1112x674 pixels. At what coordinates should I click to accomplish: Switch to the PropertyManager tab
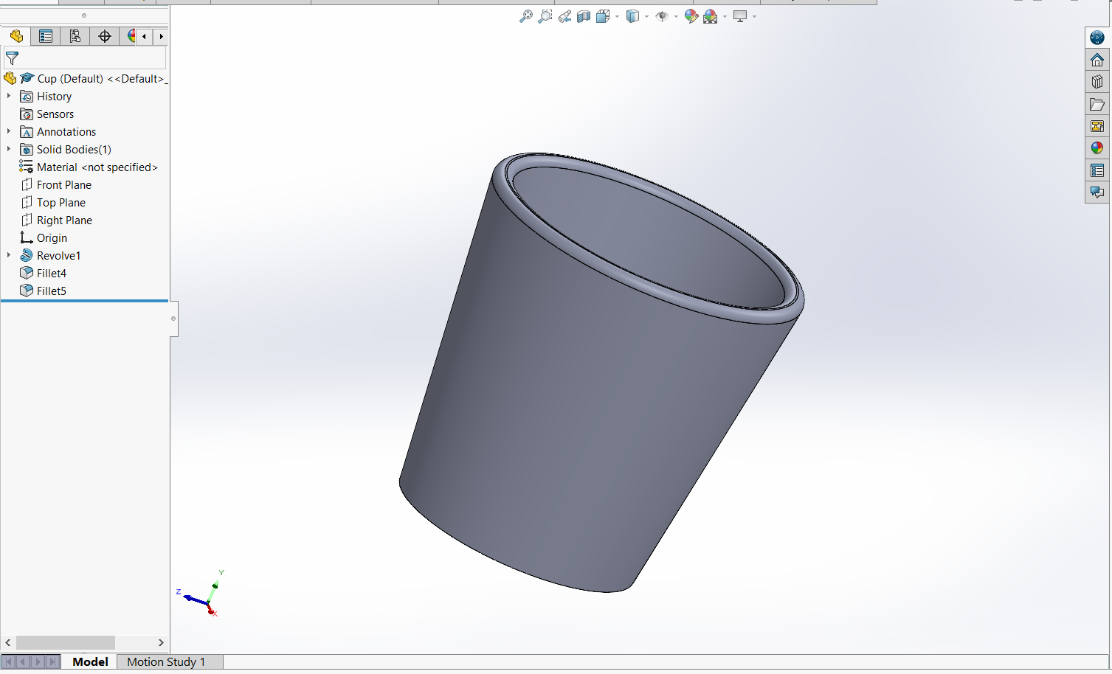coord(46,36)
